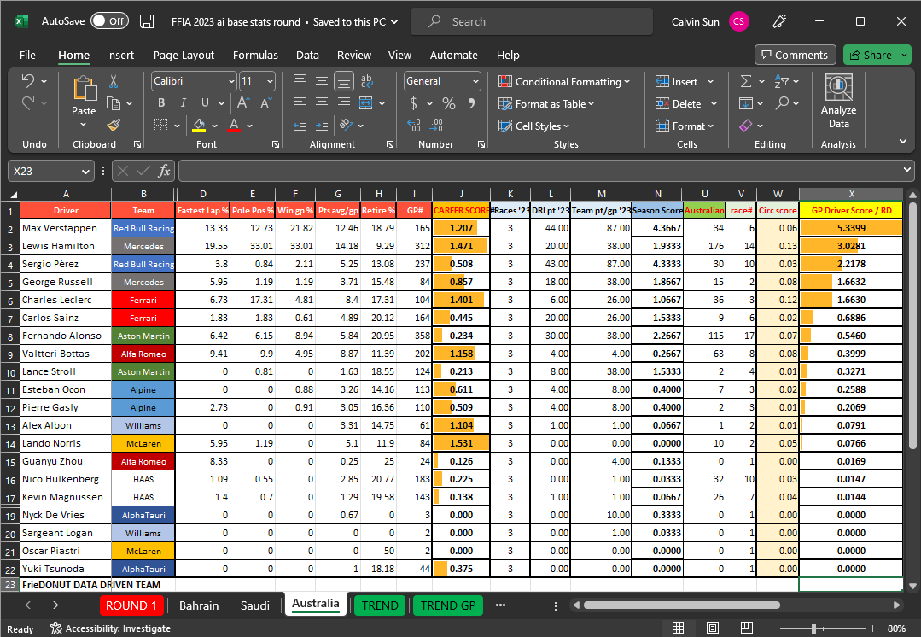Click the Paste clipboard icon

(85, 89)
